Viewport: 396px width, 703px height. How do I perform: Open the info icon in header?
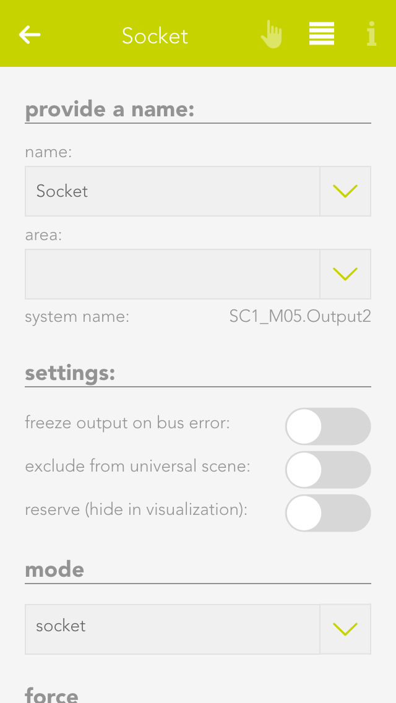pos(371,34)
